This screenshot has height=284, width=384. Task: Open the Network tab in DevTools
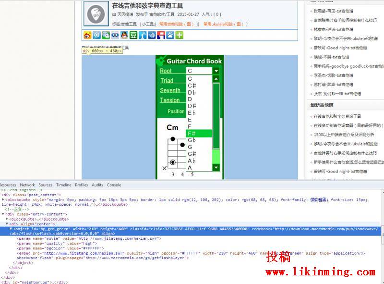(x=27, y=185)
